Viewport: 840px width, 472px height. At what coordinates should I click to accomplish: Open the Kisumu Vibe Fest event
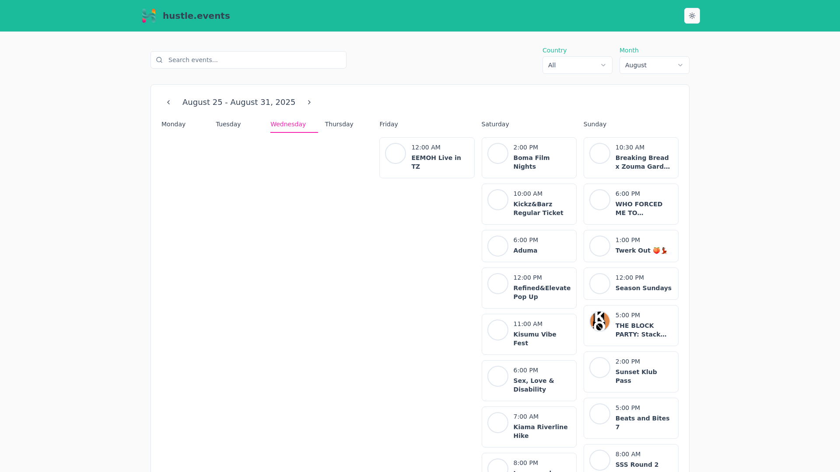click(x=535, y=338)
